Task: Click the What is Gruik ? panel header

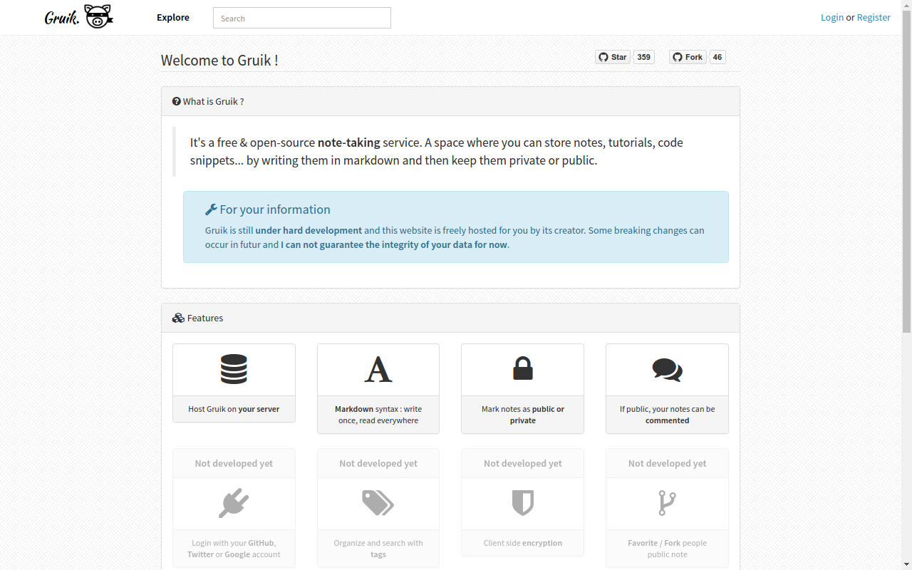Action: [x=450, y=101]
